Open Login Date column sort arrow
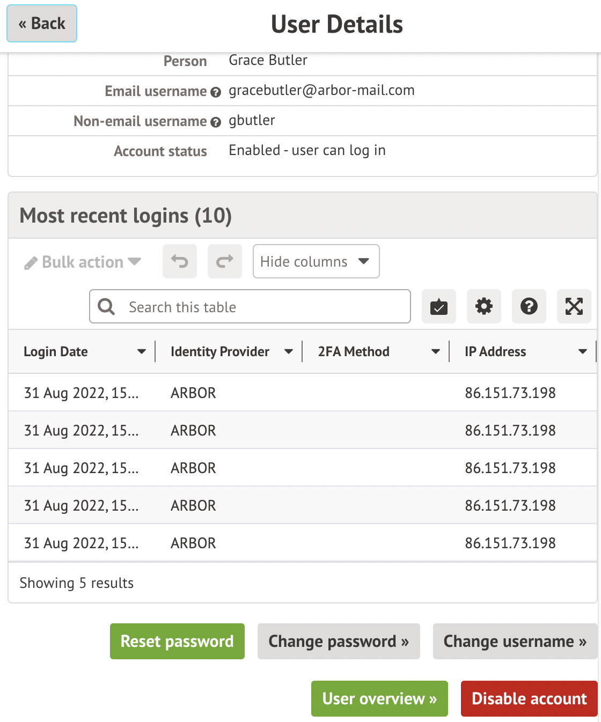 click(x=142, y=352)
